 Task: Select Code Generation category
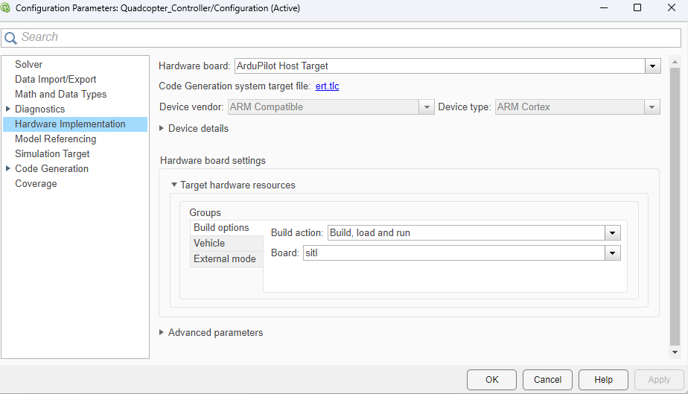tap(52, 169)
